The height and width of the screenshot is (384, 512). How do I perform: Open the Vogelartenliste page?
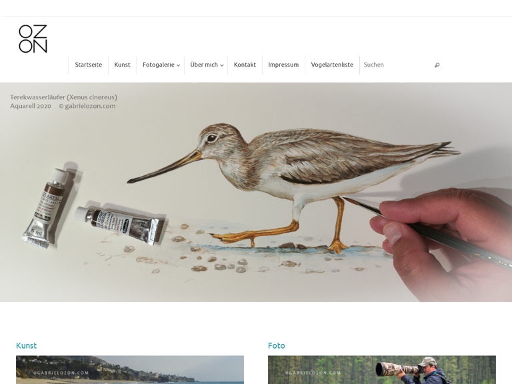[332, 65]
